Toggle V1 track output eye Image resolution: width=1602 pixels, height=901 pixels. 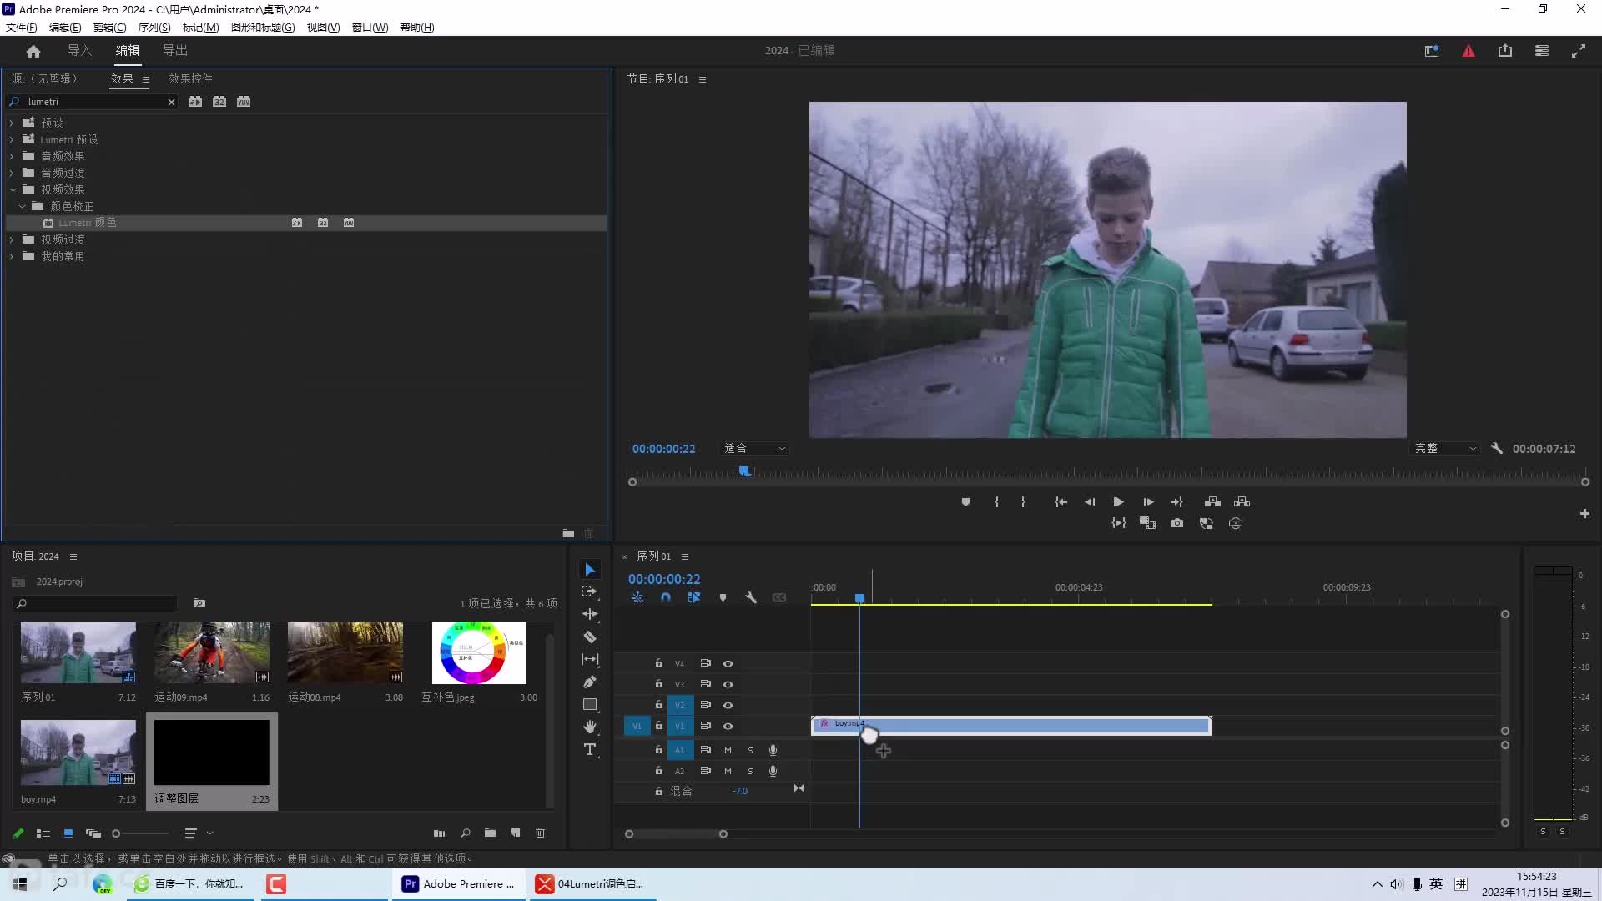728,726
